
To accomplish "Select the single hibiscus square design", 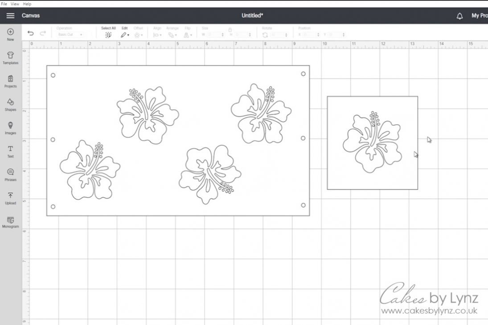I will [372, 142].
